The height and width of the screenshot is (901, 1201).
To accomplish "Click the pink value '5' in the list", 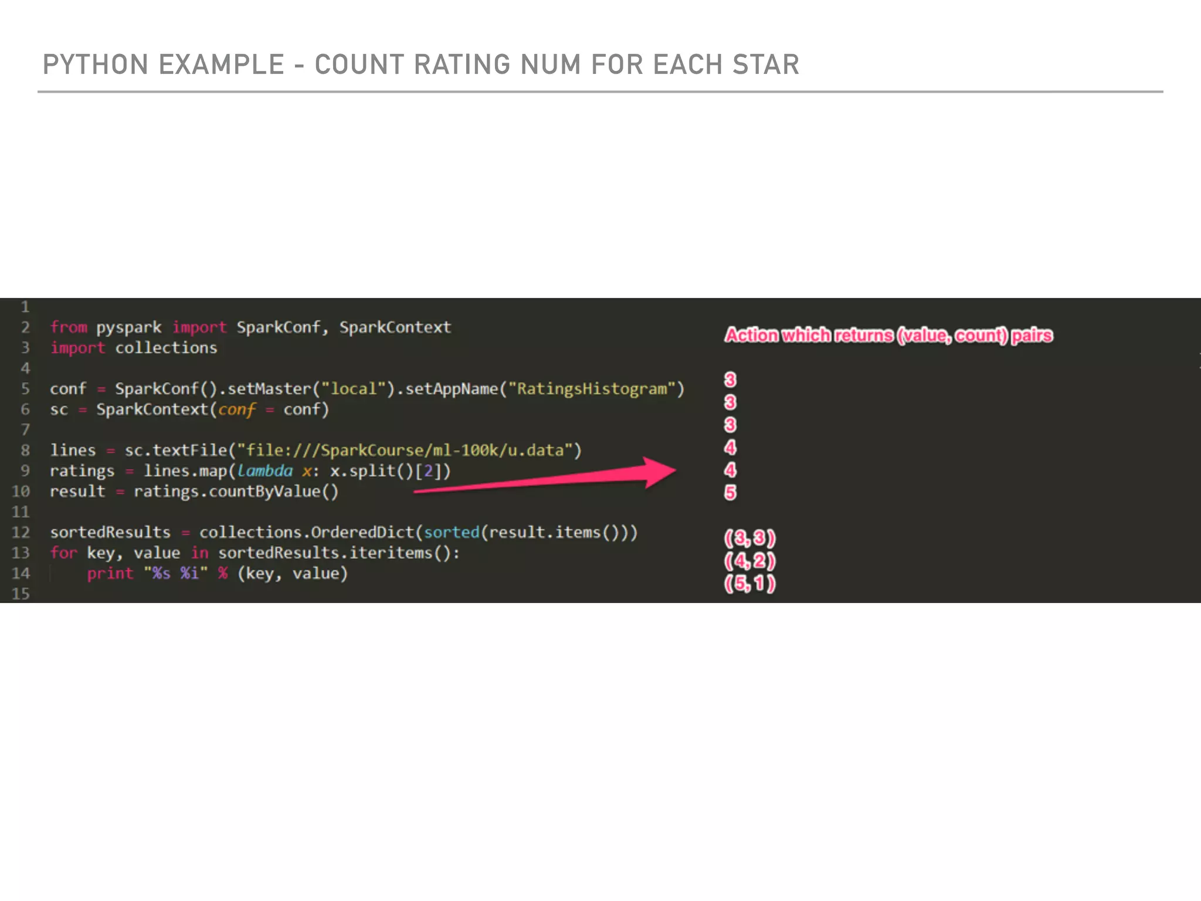I will pyautogui.click(x=730, y=492).
